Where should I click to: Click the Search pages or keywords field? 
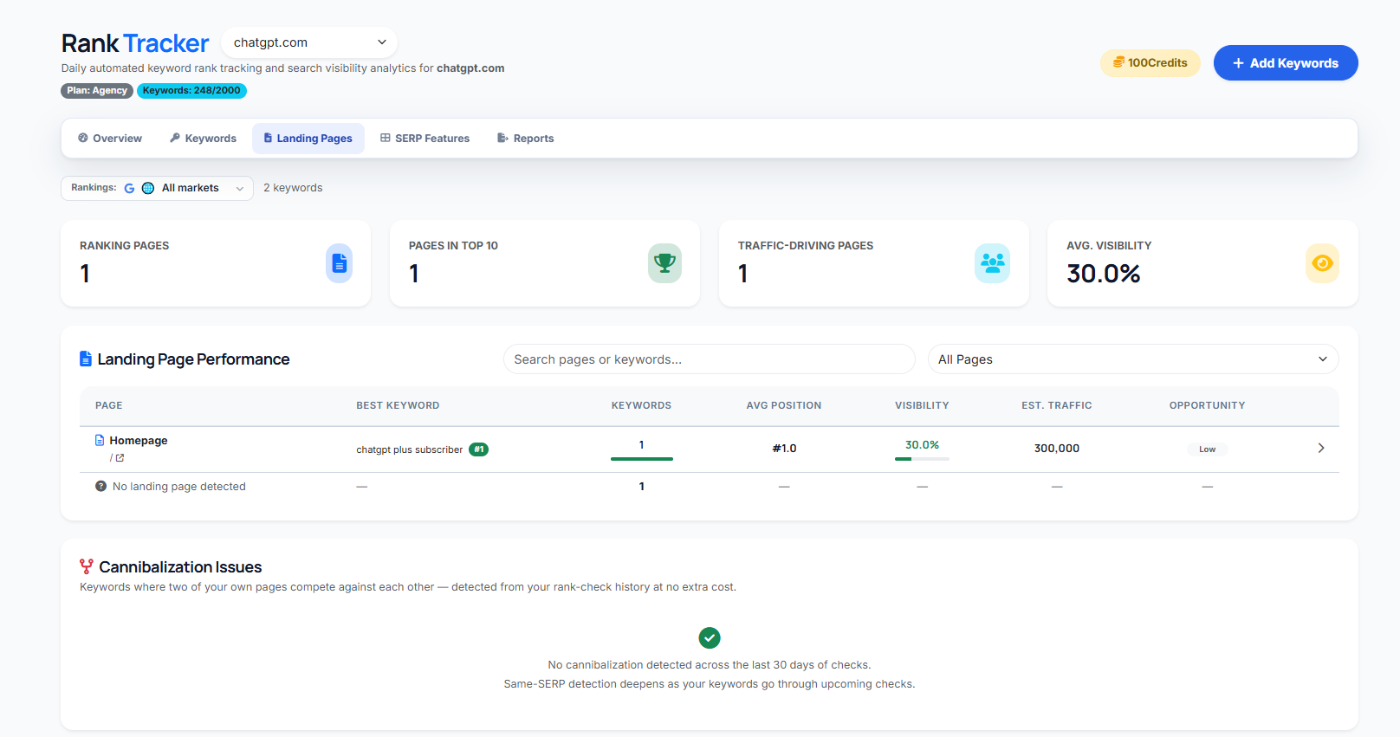tap(710, 359)
